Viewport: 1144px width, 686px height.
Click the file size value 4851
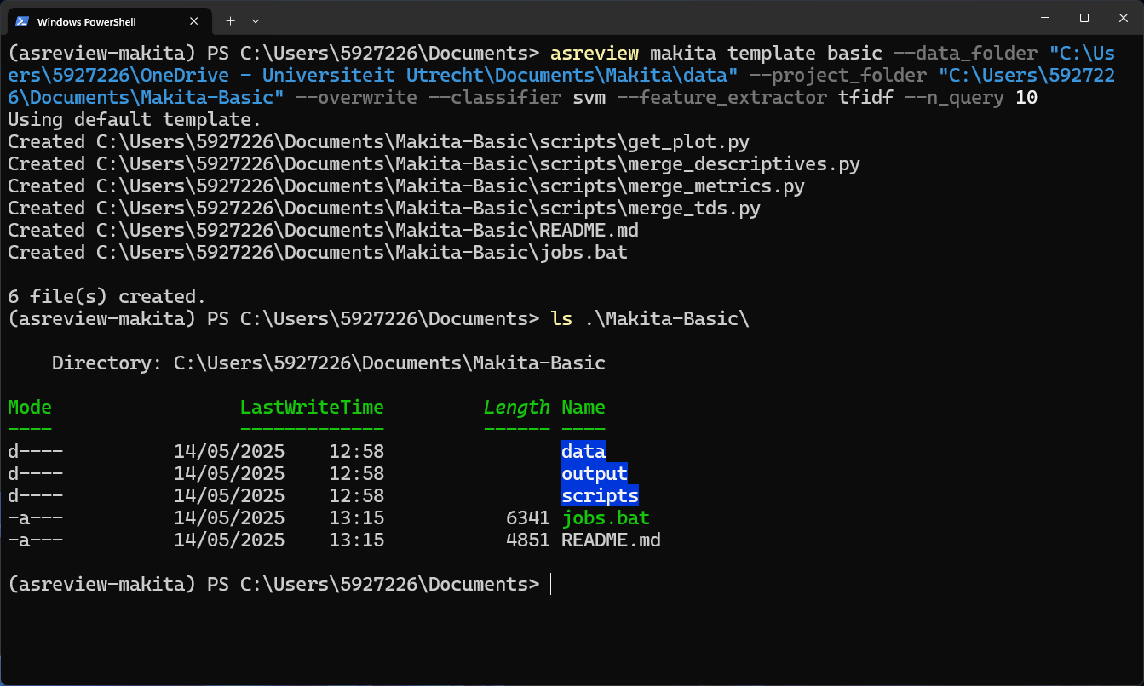pyautogui.click(x=528, y=540)
